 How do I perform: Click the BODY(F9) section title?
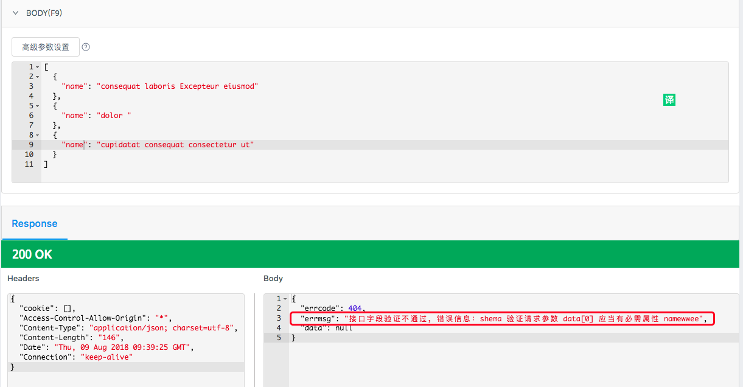tap(44, 13)
